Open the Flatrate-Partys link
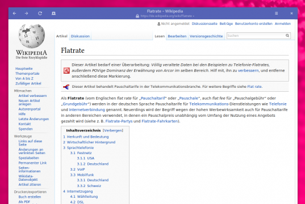305x204 pixels. [119, 121]
